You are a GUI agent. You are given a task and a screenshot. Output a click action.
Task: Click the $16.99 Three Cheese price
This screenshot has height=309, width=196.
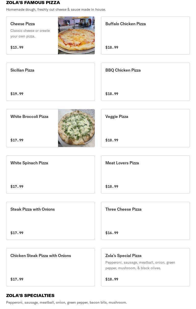112,233
